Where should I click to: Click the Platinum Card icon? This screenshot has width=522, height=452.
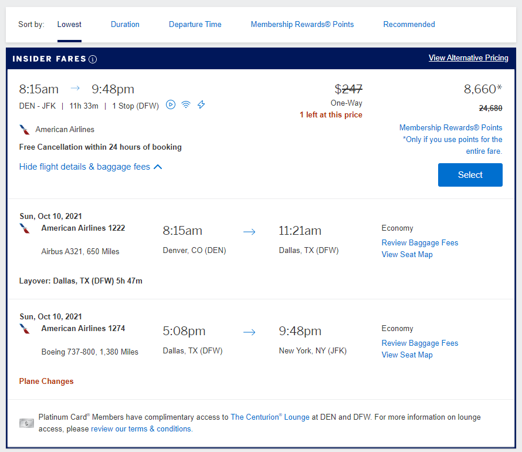tap(26, 423)
